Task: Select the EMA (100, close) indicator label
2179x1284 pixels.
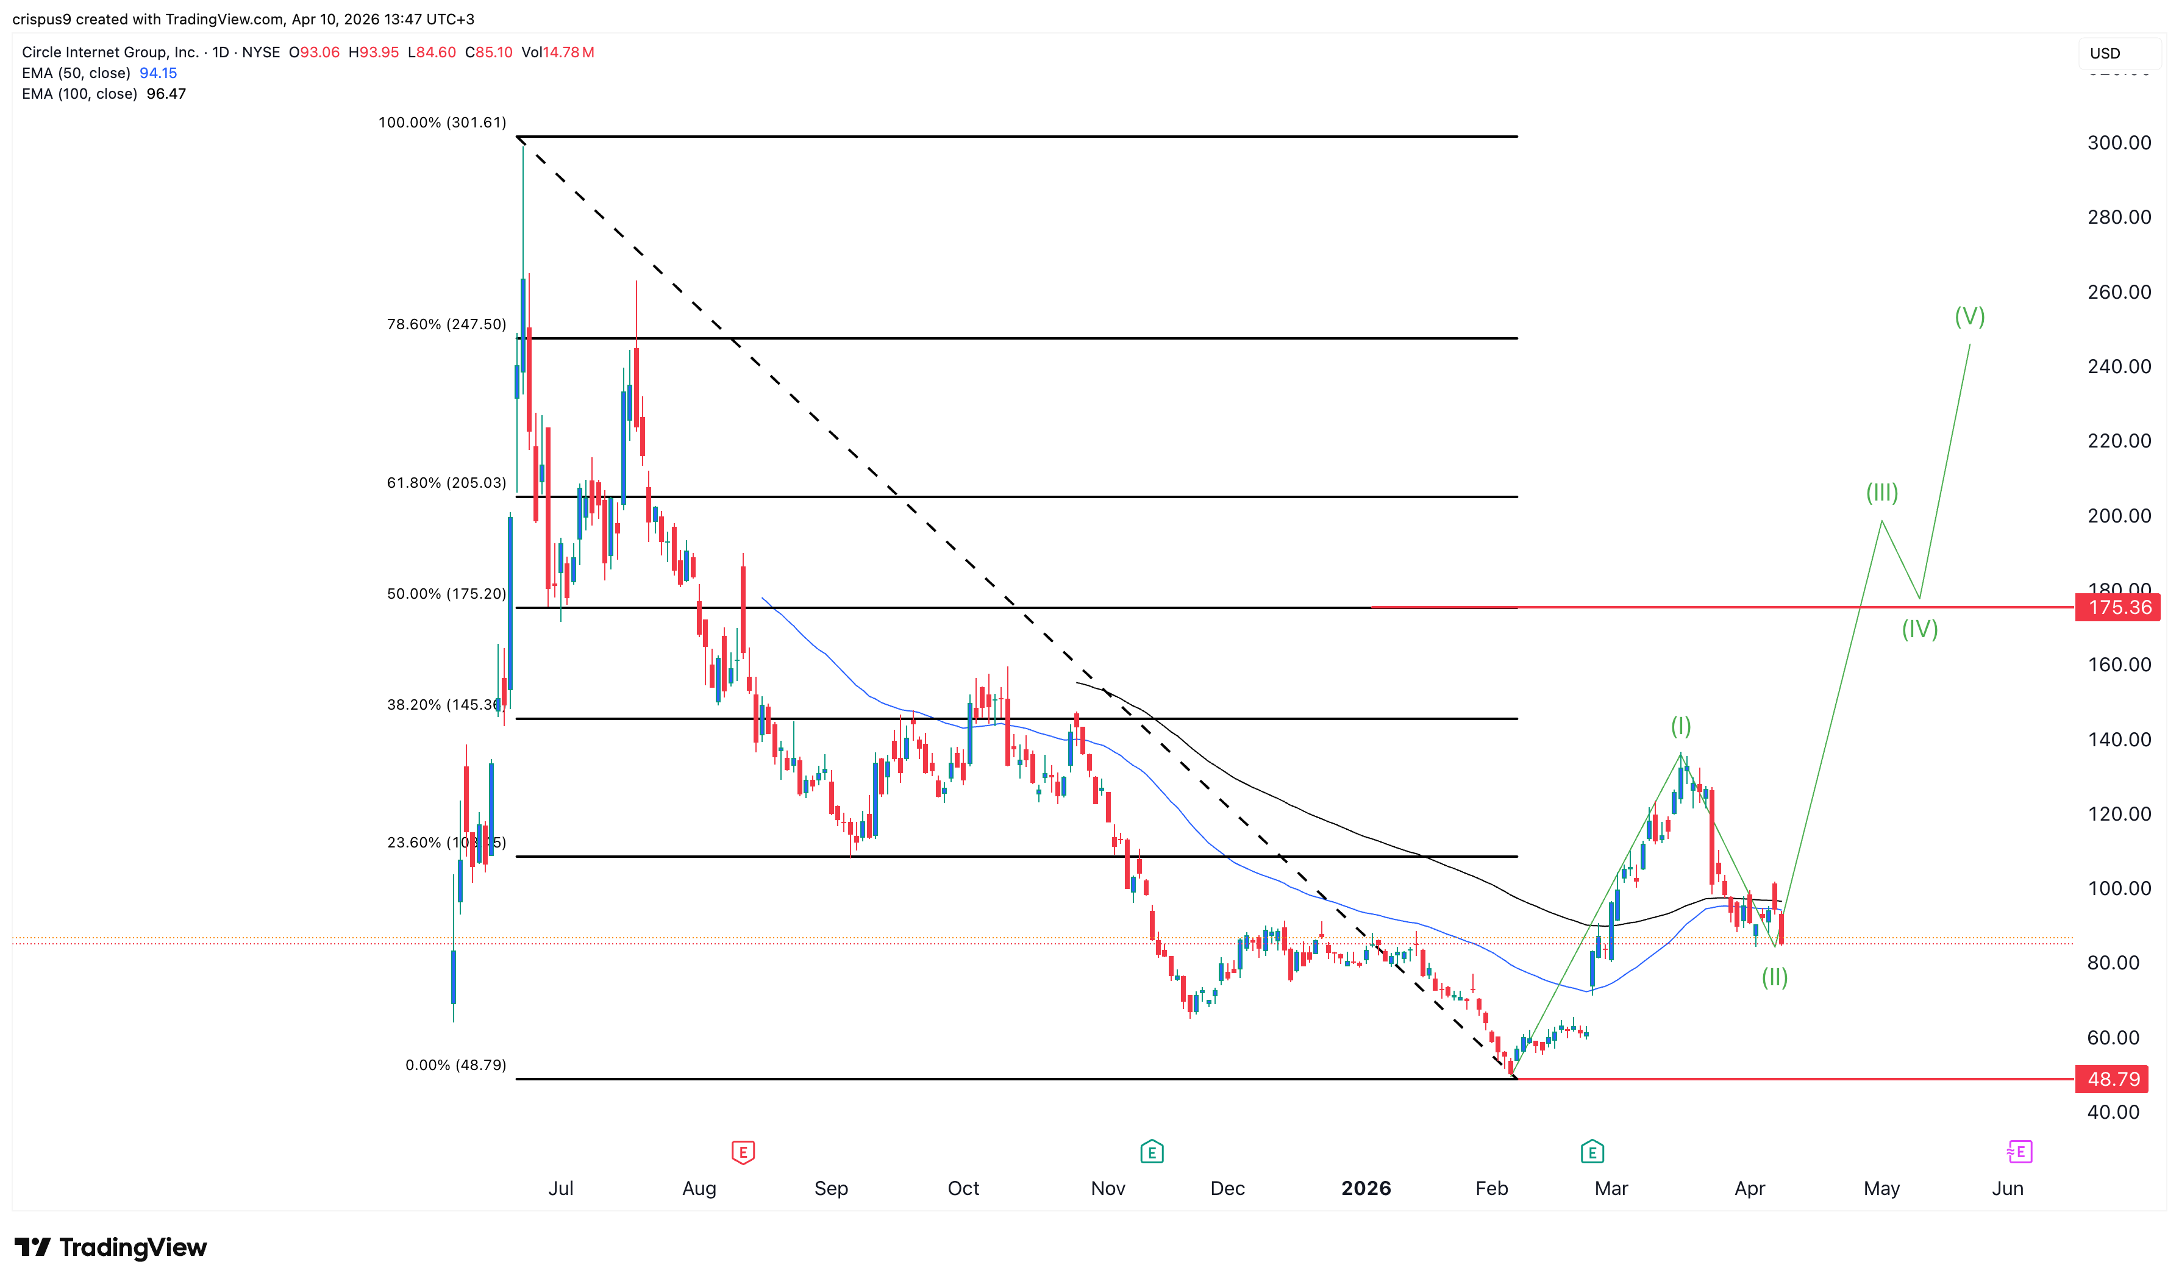Action: 80,95
